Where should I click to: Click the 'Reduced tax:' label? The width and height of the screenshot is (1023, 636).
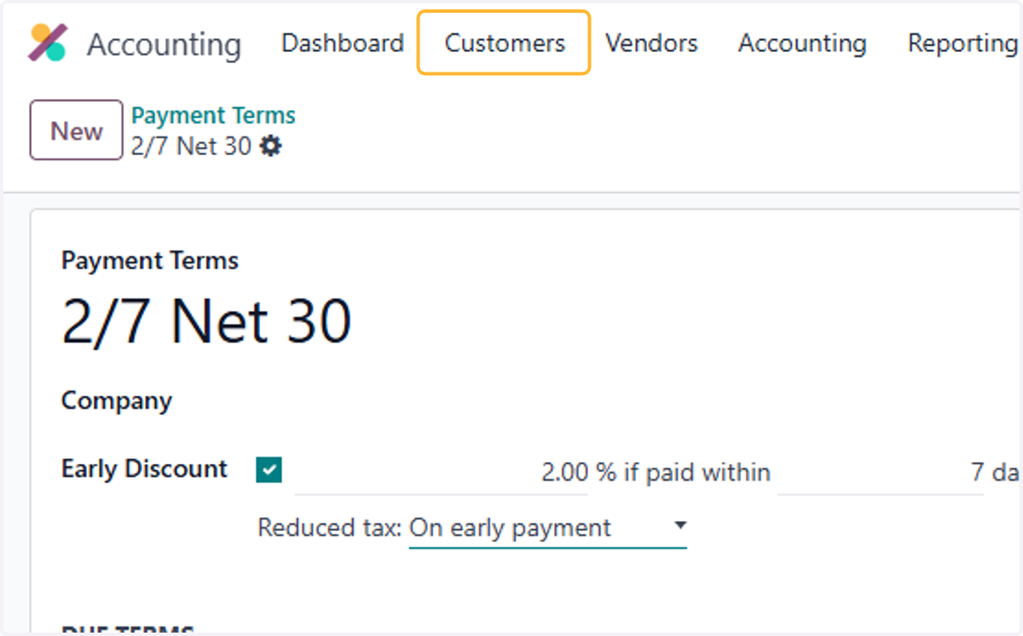pos(330,529)
